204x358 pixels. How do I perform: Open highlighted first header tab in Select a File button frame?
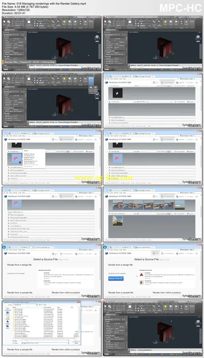[x=156, y=254]
